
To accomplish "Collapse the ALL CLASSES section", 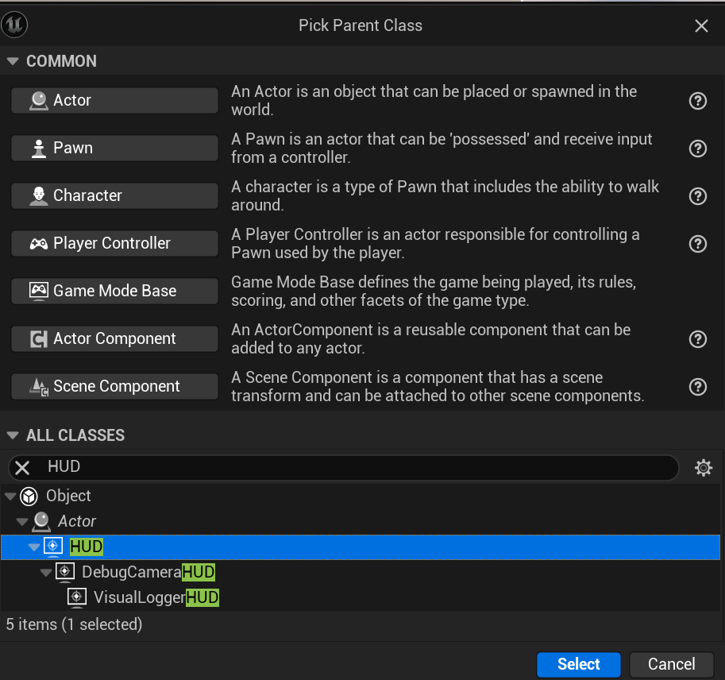I will coord(13,435).
